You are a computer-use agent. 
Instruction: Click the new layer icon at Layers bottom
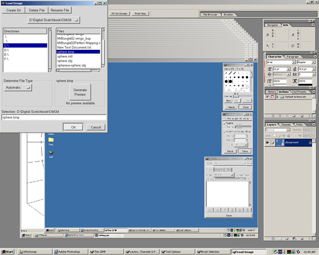302,239
